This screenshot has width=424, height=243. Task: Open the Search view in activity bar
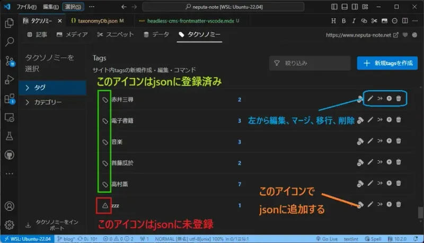click(10, 42)
